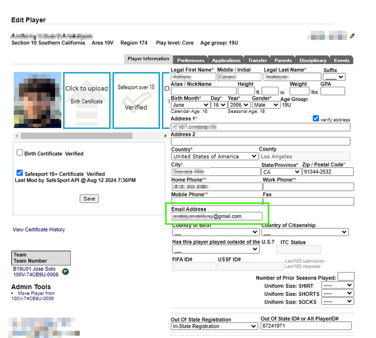Open the State/Province dropdown showing CA
This screenshot has width=376, height=338.
tap(281, 172)
